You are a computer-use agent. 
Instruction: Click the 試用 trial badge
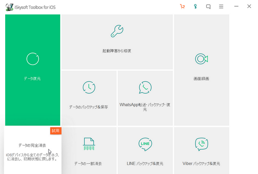click(56, 131)
